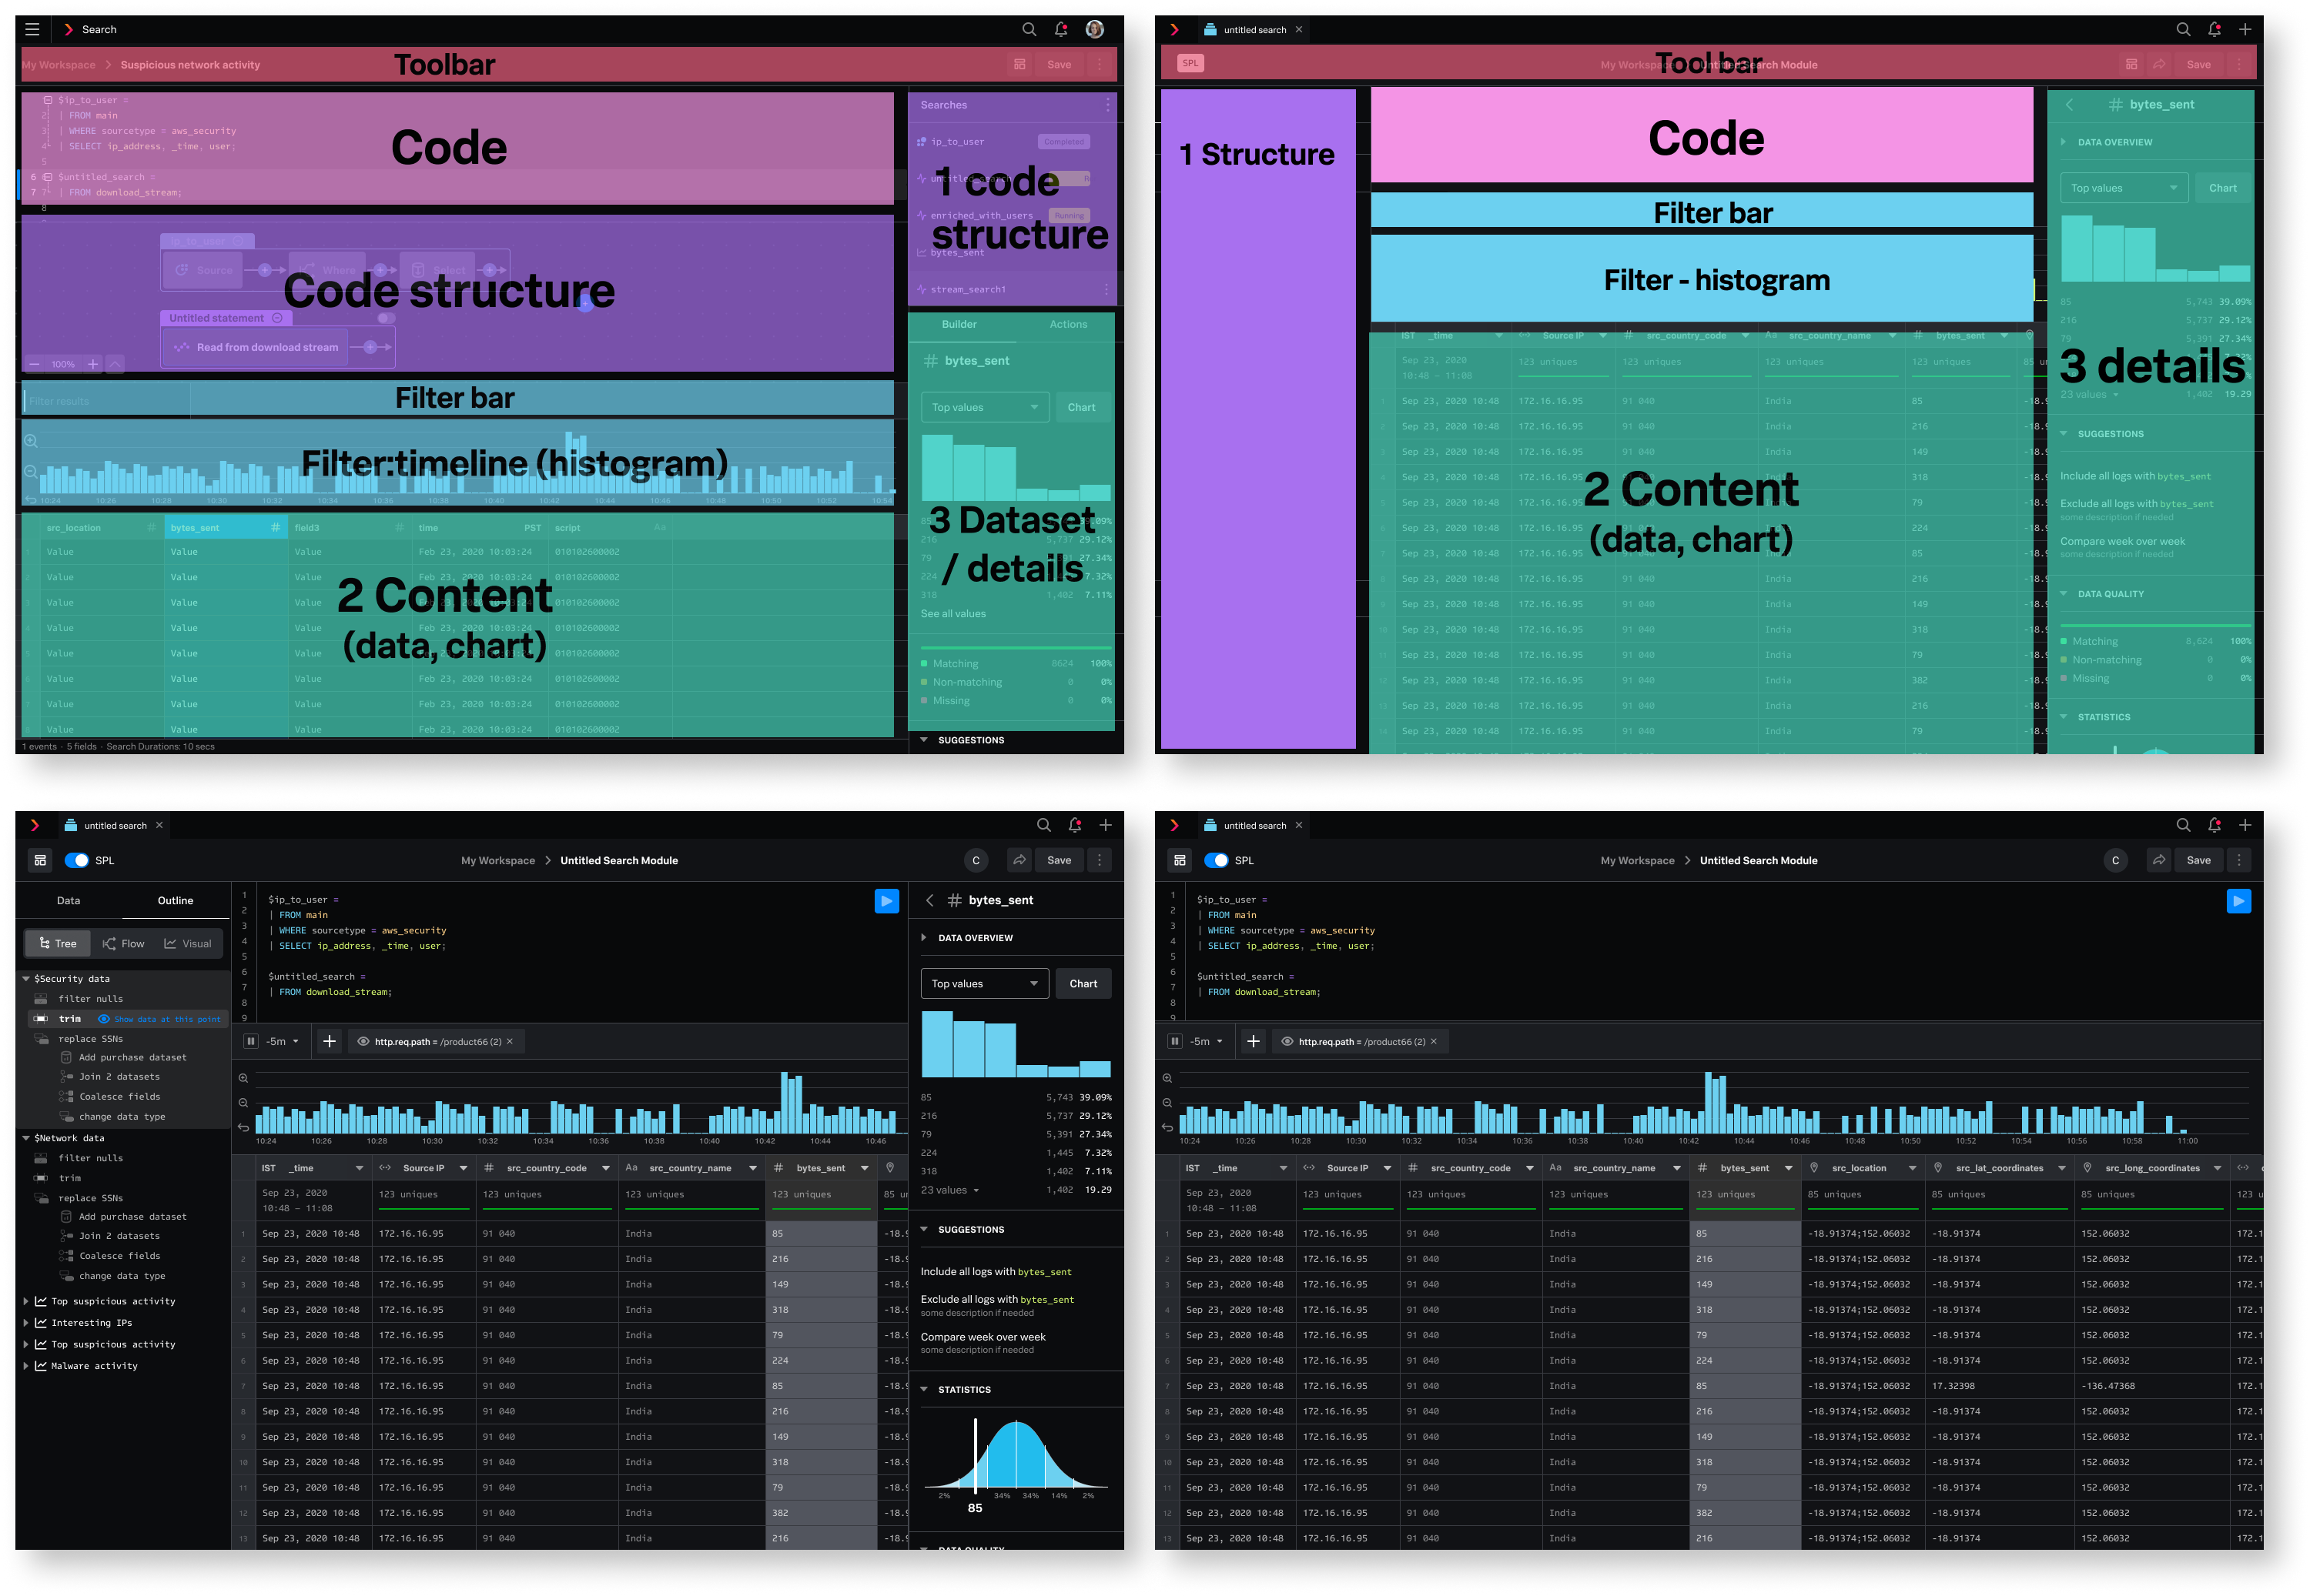Image resolution: width=2310 pixels, height=1596 pixels.
Task: Expand the Interesting IPs tree item
Action: [x=26, y=1323]
